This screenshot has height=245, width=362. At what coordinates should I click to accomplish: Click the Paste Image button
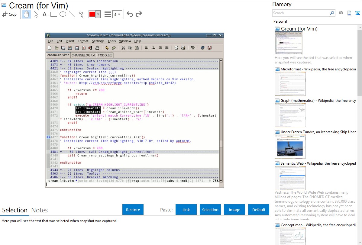tap(234, 210)
